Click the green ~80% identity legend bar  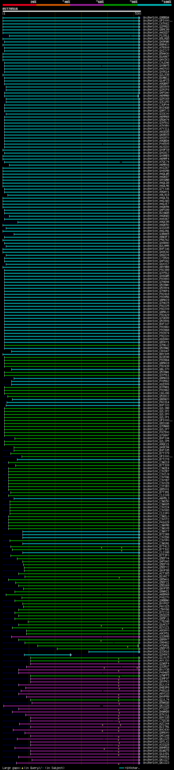121,5
